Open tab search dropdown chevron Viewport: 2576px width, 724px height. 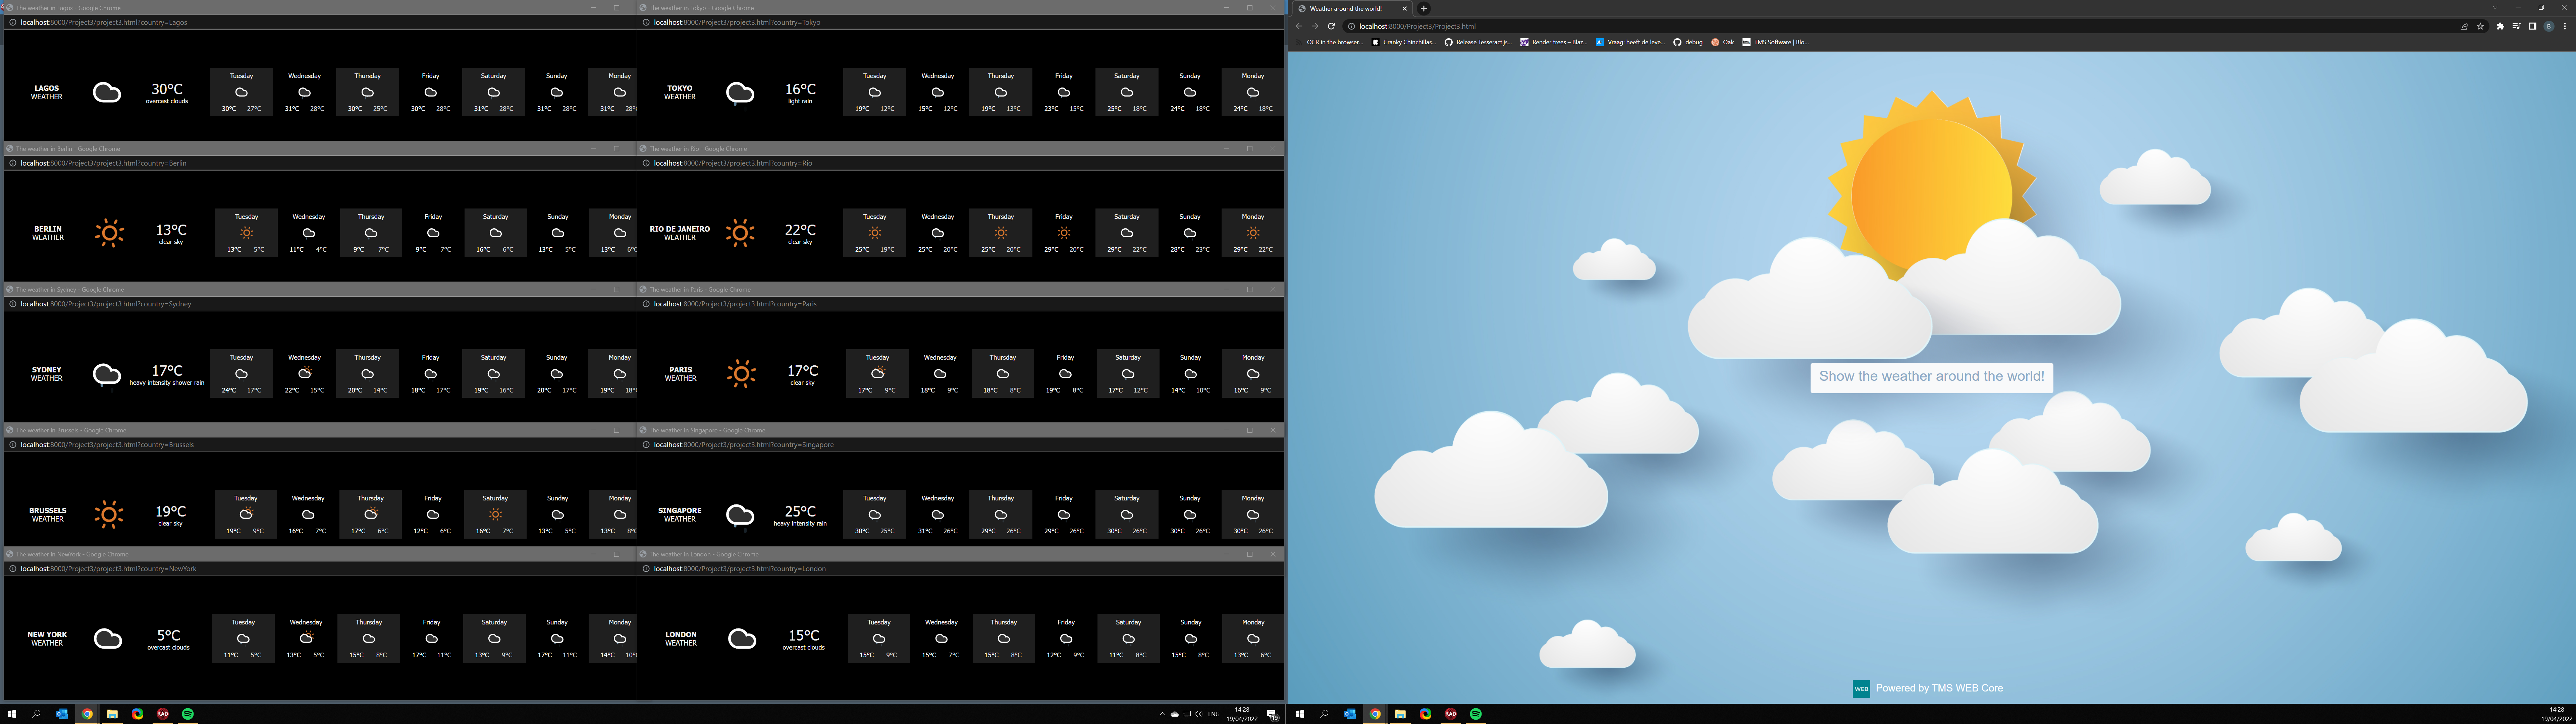click(x=2495, y=7)
